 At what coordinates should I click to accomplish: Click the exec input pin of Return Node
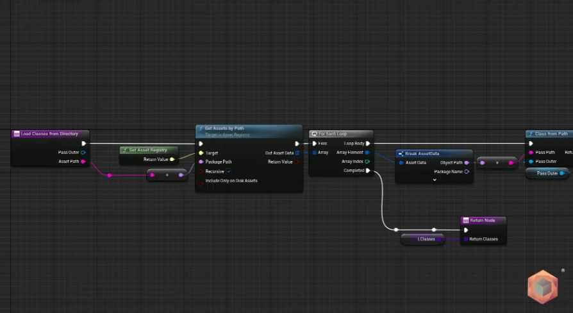coord(466,230)
